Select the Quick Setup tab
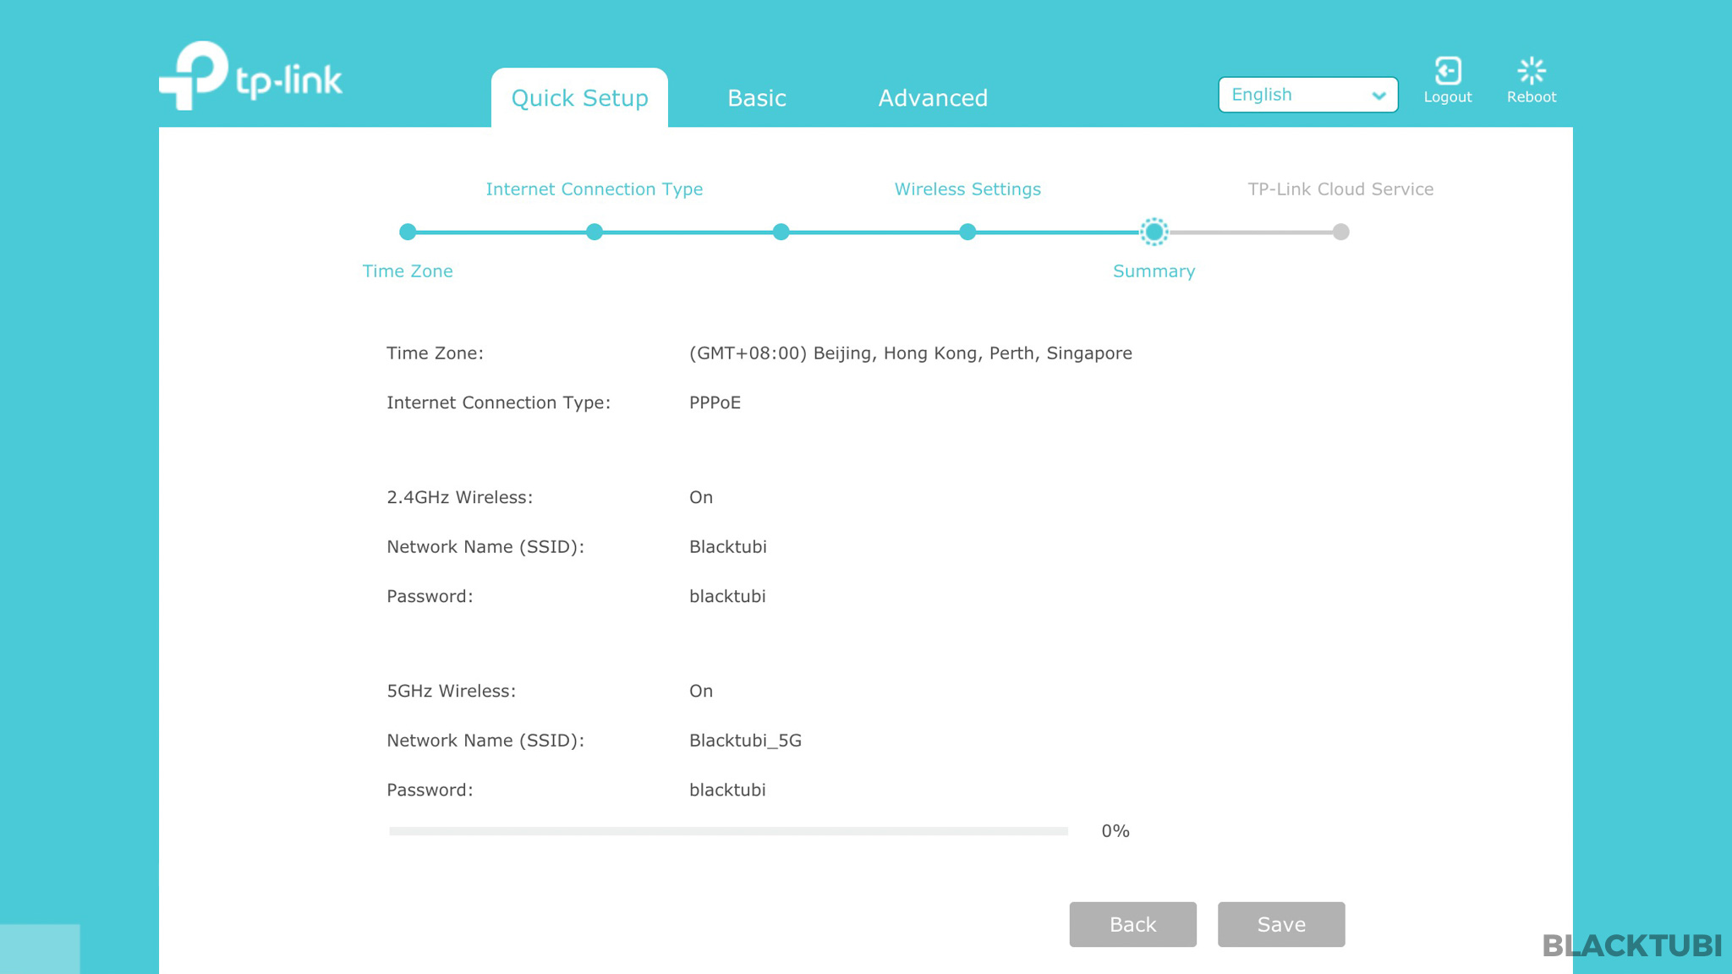Image resolution: width=1732 pixels, height=974 pixels. pos(579,98)
